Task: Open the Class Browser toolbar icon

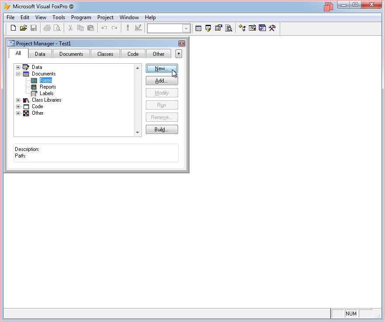Action: (242, 28)
